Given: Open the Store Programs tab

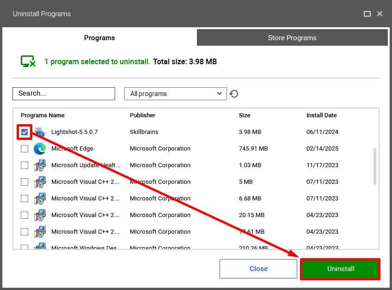Looking at the screenshot, I should [x=292, y=38].
